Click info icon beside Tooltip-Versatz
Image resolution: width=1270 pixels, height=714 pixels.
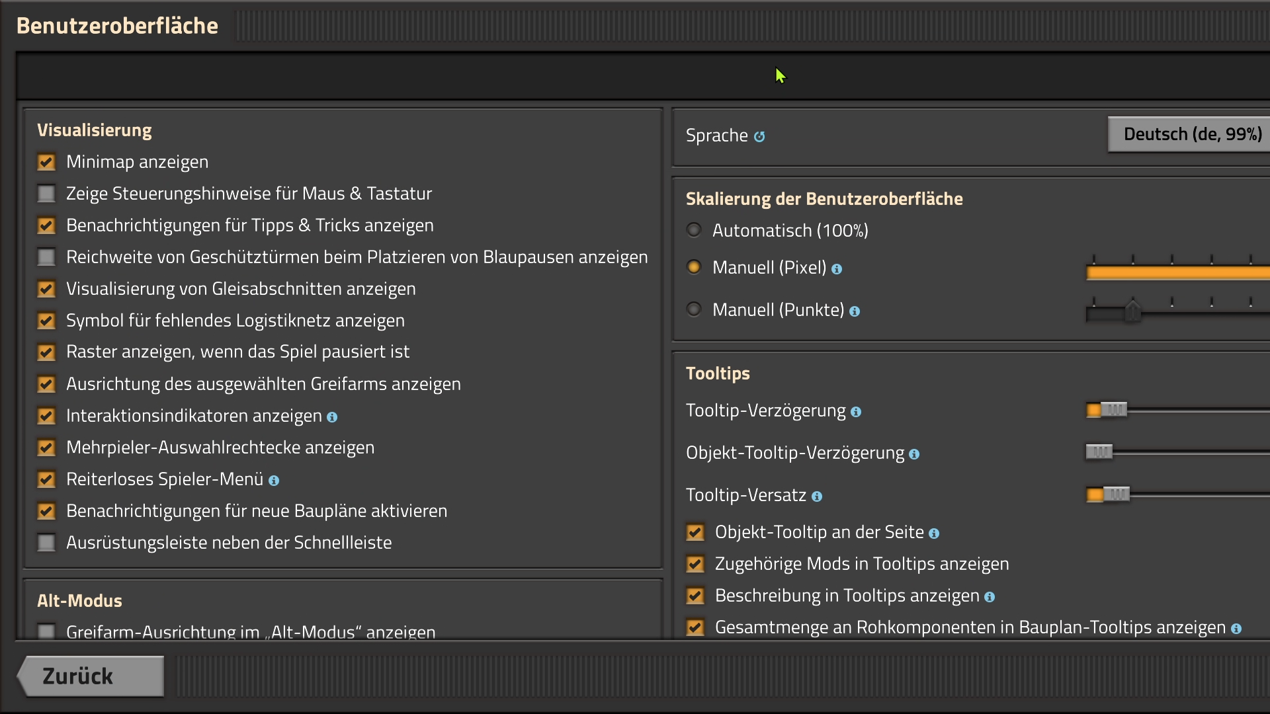coord(817,496)
